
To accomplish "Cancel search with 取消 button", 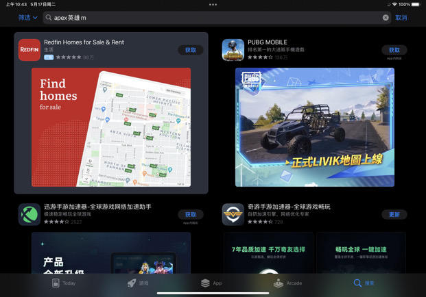I will [x=401, y=18].
